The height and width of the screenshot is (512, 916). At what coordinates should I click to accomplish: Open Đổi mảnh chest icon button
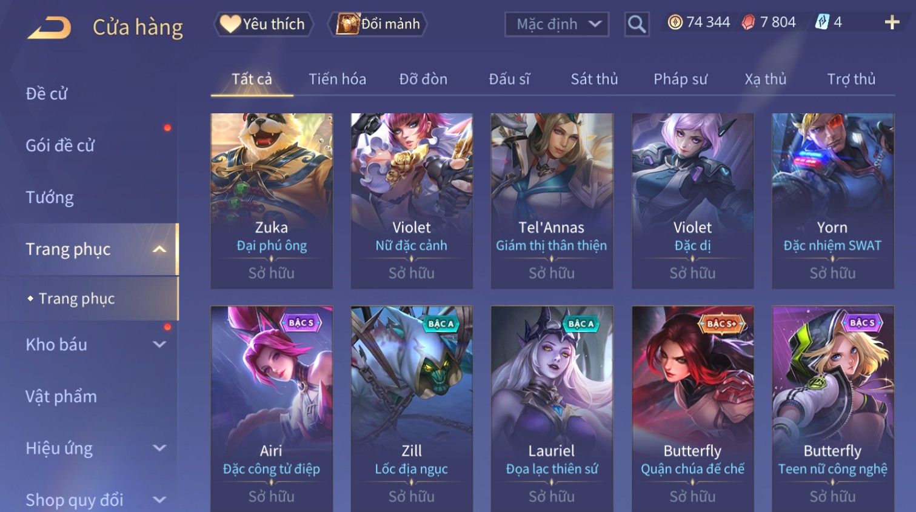tap(378, 24)
